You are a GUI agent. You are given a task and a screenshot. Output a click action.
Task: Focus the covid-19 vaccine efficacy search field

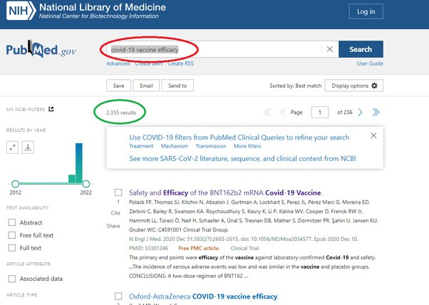coord(214,49)
